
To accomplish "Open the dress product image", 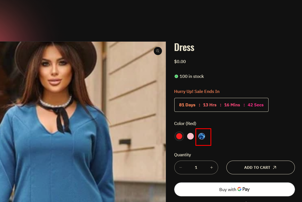I will 83,122.
